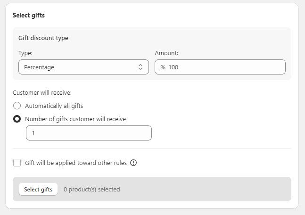Click the Percentage text in Type selector

pos(39,67)
